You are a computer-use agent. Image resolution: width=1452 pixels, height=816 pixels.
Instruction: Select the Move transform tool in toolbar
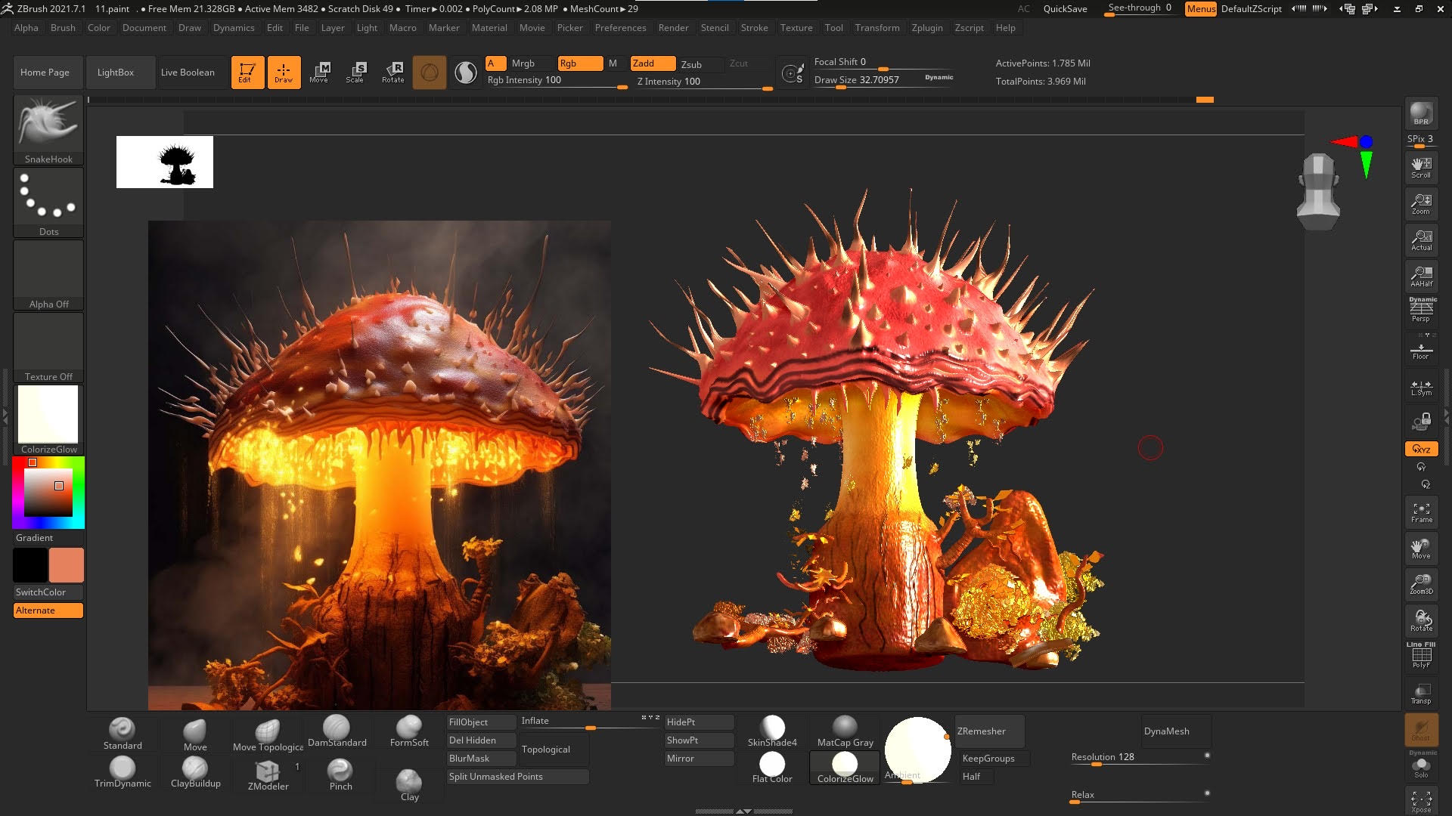coord(319,72)
